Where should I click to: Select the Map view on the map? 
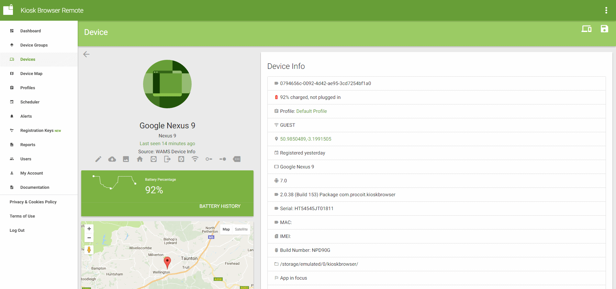point(226,229)
